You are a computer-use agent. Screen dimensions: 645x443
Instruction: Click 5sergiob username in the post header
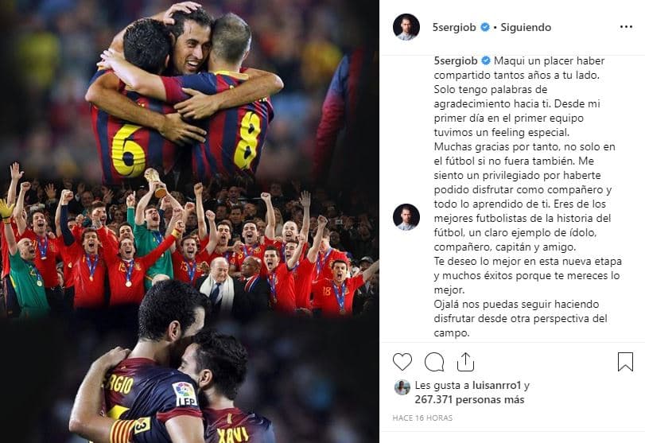[x=454, y=27]
